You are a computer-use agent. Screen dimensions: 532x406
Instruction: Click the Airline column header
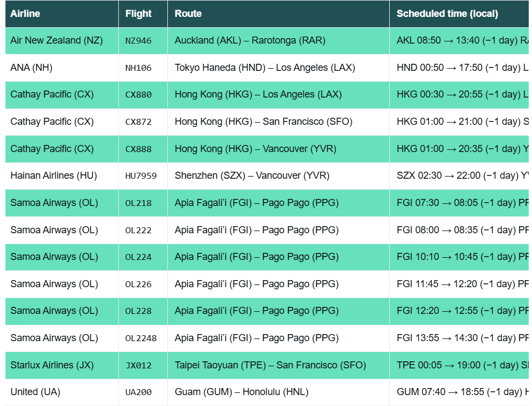25,14
